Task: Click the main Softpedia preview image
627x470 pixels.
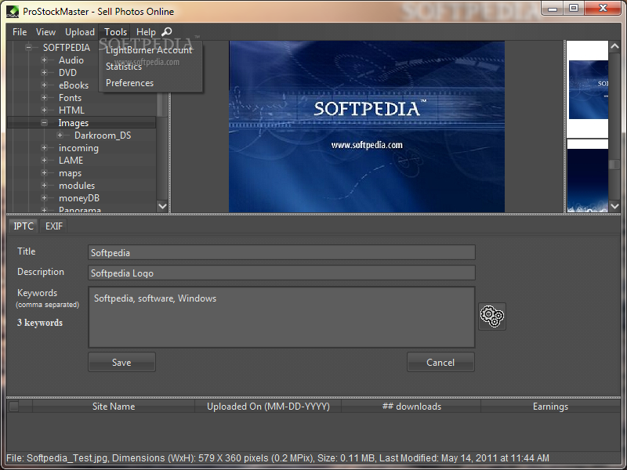Action: coord(367,126)
